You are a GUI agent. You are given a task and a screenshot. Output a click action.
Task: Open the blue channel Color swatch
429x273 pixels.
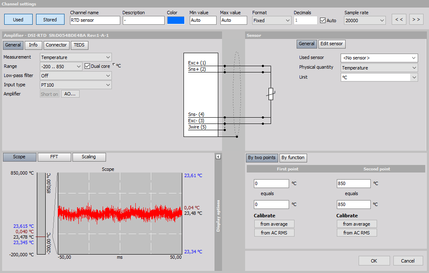176,20
